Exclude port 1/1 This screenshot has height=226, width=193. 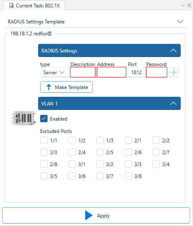pos(44,140)
